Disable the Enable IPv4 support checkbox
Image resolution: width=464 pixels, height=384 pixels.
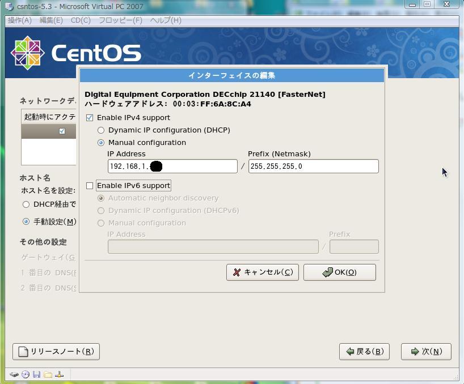coord(90,118)
